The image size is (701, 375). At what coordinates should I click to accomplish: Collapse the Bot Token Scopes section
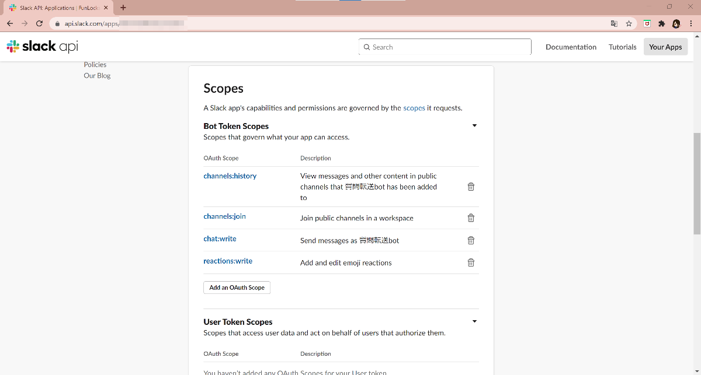[x=474, y=125]
